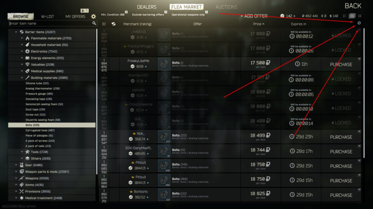The image size is (373, 209).
Task: Click the offers list scrollbar
Action: tap(364, 93)
